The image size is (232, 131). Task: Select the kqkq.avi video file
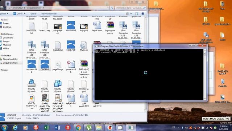point(84,28)
